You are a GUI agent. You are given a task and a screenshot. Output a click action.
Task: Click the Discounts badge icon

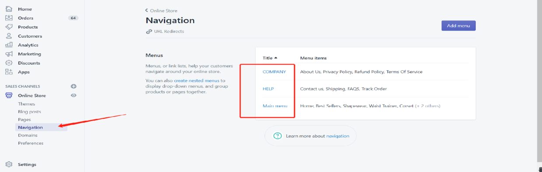[9, 63]
